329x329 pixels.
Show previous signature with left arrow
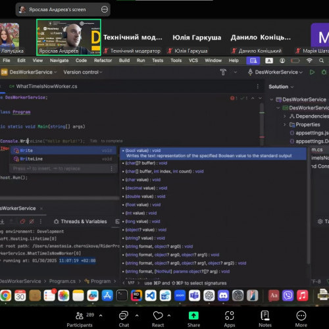pyautogui.click(x=124, y=283)
